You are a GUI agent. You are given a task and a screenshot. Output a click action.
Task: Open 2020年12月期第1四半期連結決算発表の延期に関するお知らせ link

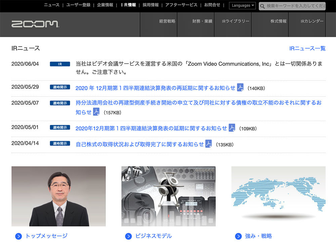coord(151,128)
